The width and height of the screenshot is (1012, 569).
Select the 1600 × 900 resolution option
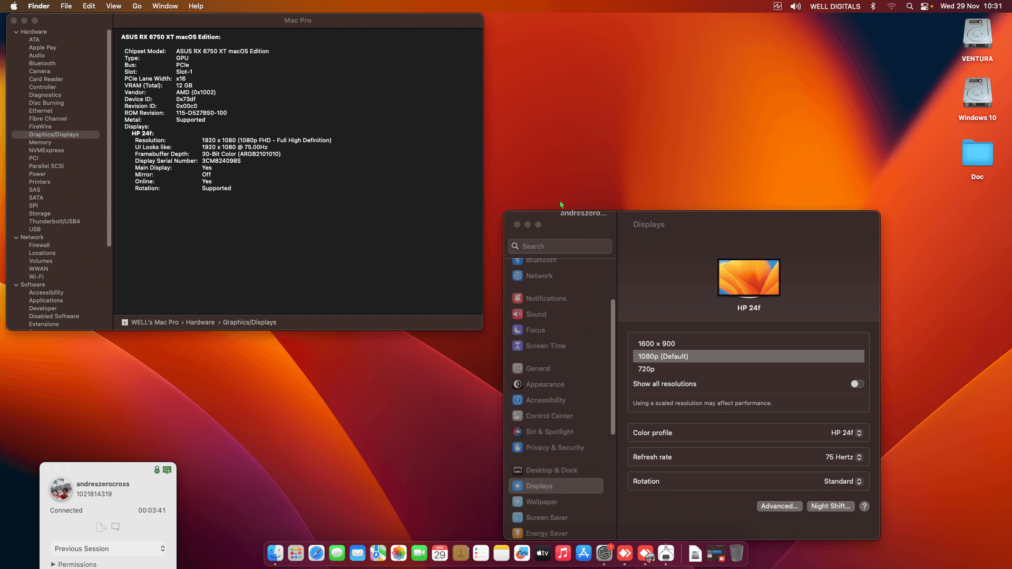656,344
